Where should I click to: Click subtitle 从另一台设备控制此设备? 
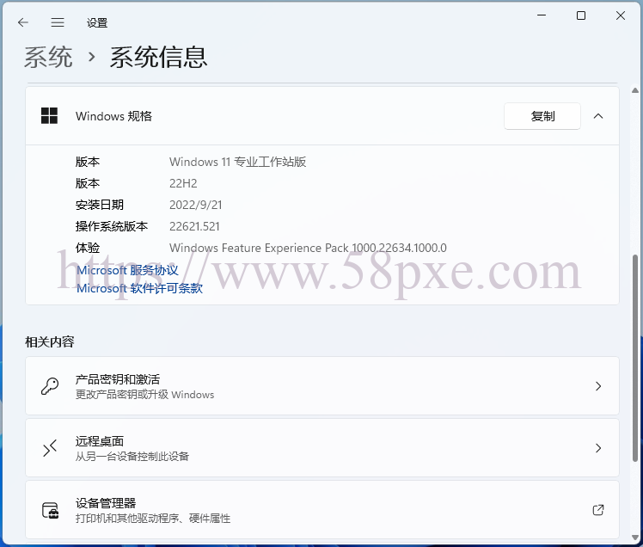[132, 457]
